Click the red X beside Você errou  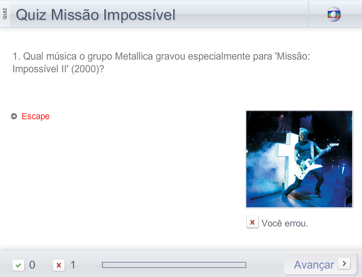coord(252,222)
